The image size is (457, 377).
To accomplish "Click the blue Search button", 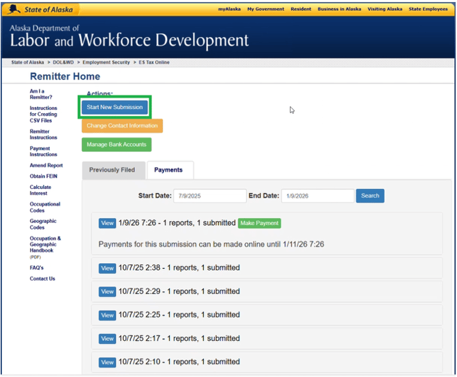I will point(370,196).
